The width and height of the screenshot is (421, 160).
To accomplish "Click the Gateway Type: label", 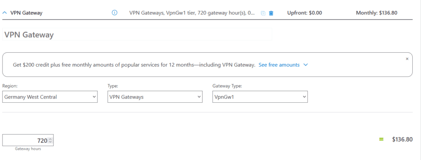I will point(227,86).
